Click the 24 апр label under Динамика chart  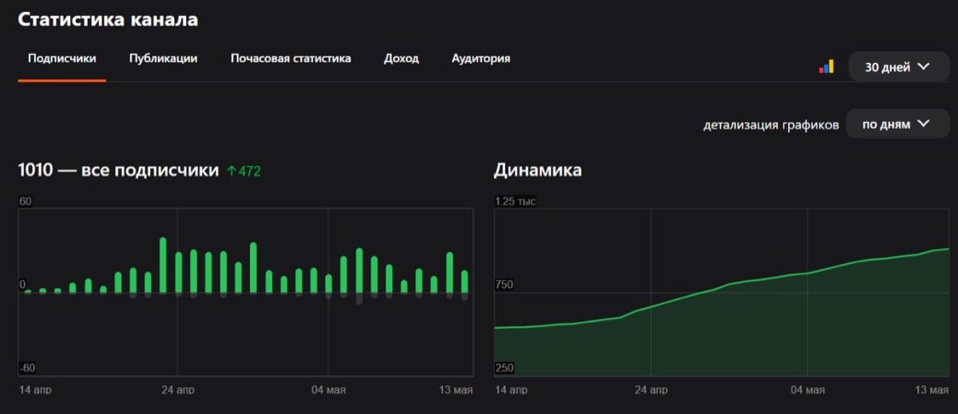point(651,390)
